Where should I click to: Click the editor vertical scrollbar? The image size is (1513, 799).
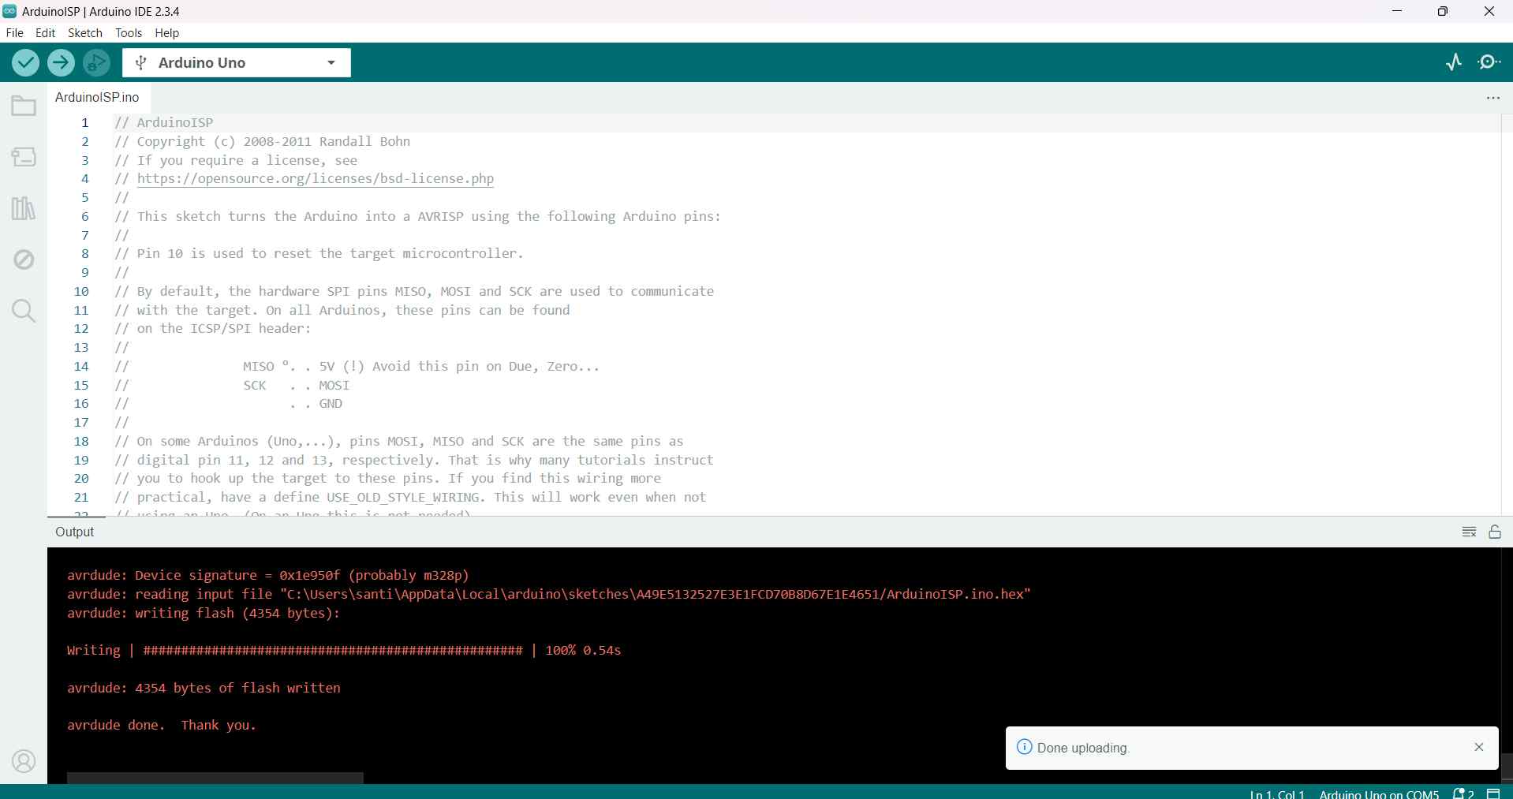point(1506,315)
